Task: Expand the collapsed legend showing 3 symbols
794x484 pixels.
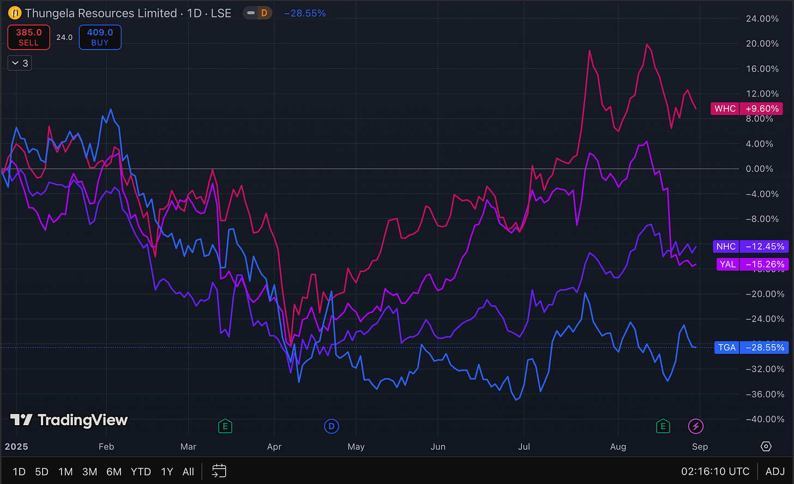Action: (x=20, y=63)
